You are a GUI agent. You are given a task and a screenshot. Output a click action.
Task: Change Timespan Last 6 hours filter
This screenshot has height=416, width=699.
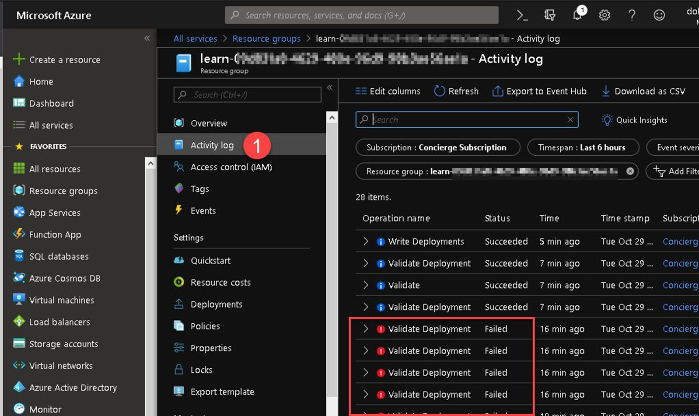(583, 147)
